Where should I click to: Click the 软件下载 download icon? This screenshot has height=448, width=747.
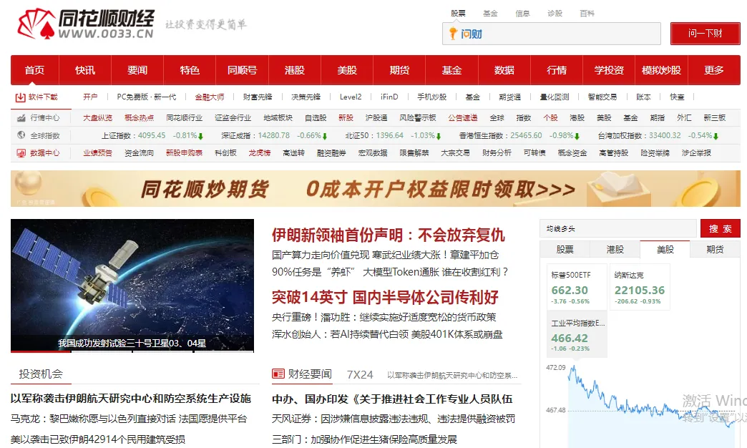pos(20,97)
